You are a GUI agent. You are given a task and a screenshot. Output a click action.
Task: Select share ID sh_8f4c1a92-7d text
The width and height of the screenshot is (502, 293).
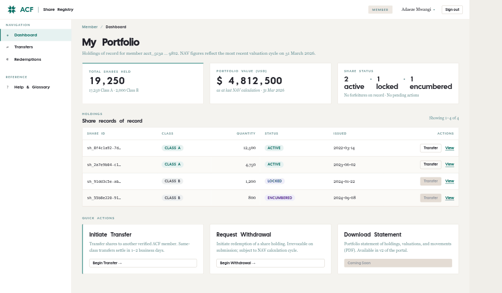[104, 148]
